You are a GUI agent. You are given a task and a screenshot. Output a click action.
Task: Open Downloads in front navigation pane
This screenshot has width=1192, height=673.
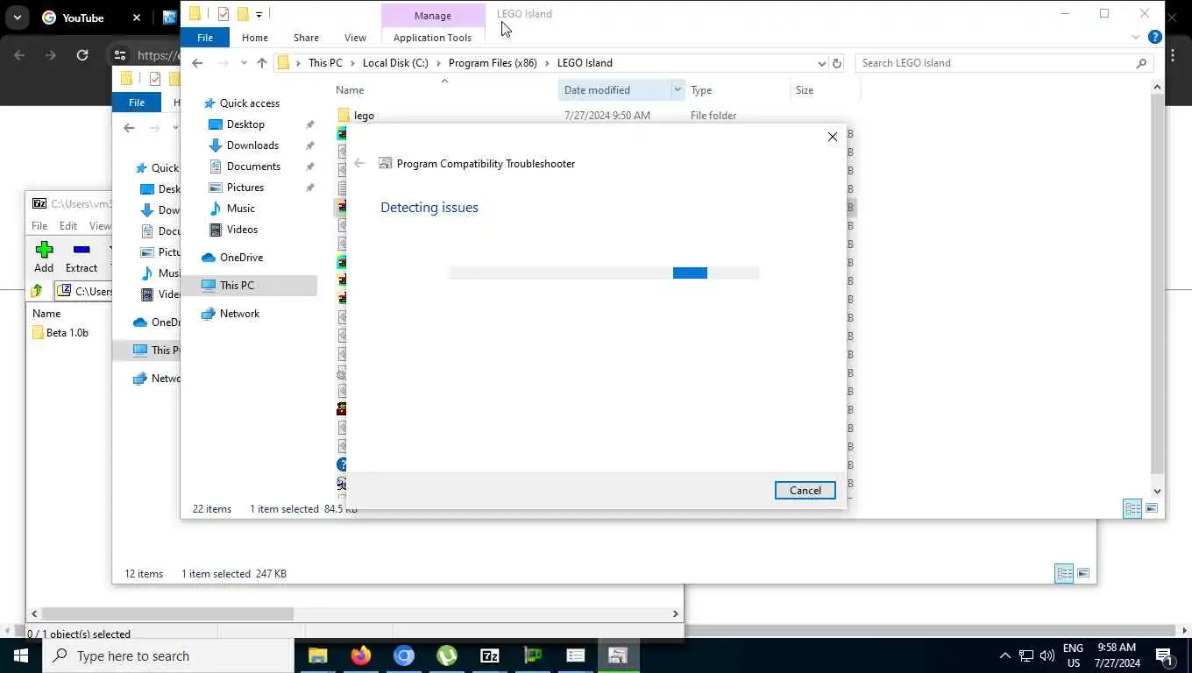252,145
